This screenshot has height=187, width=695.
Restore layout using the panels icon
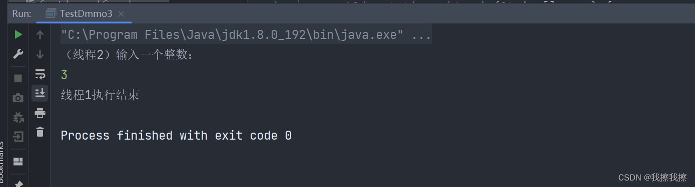(x=18, y=161)
